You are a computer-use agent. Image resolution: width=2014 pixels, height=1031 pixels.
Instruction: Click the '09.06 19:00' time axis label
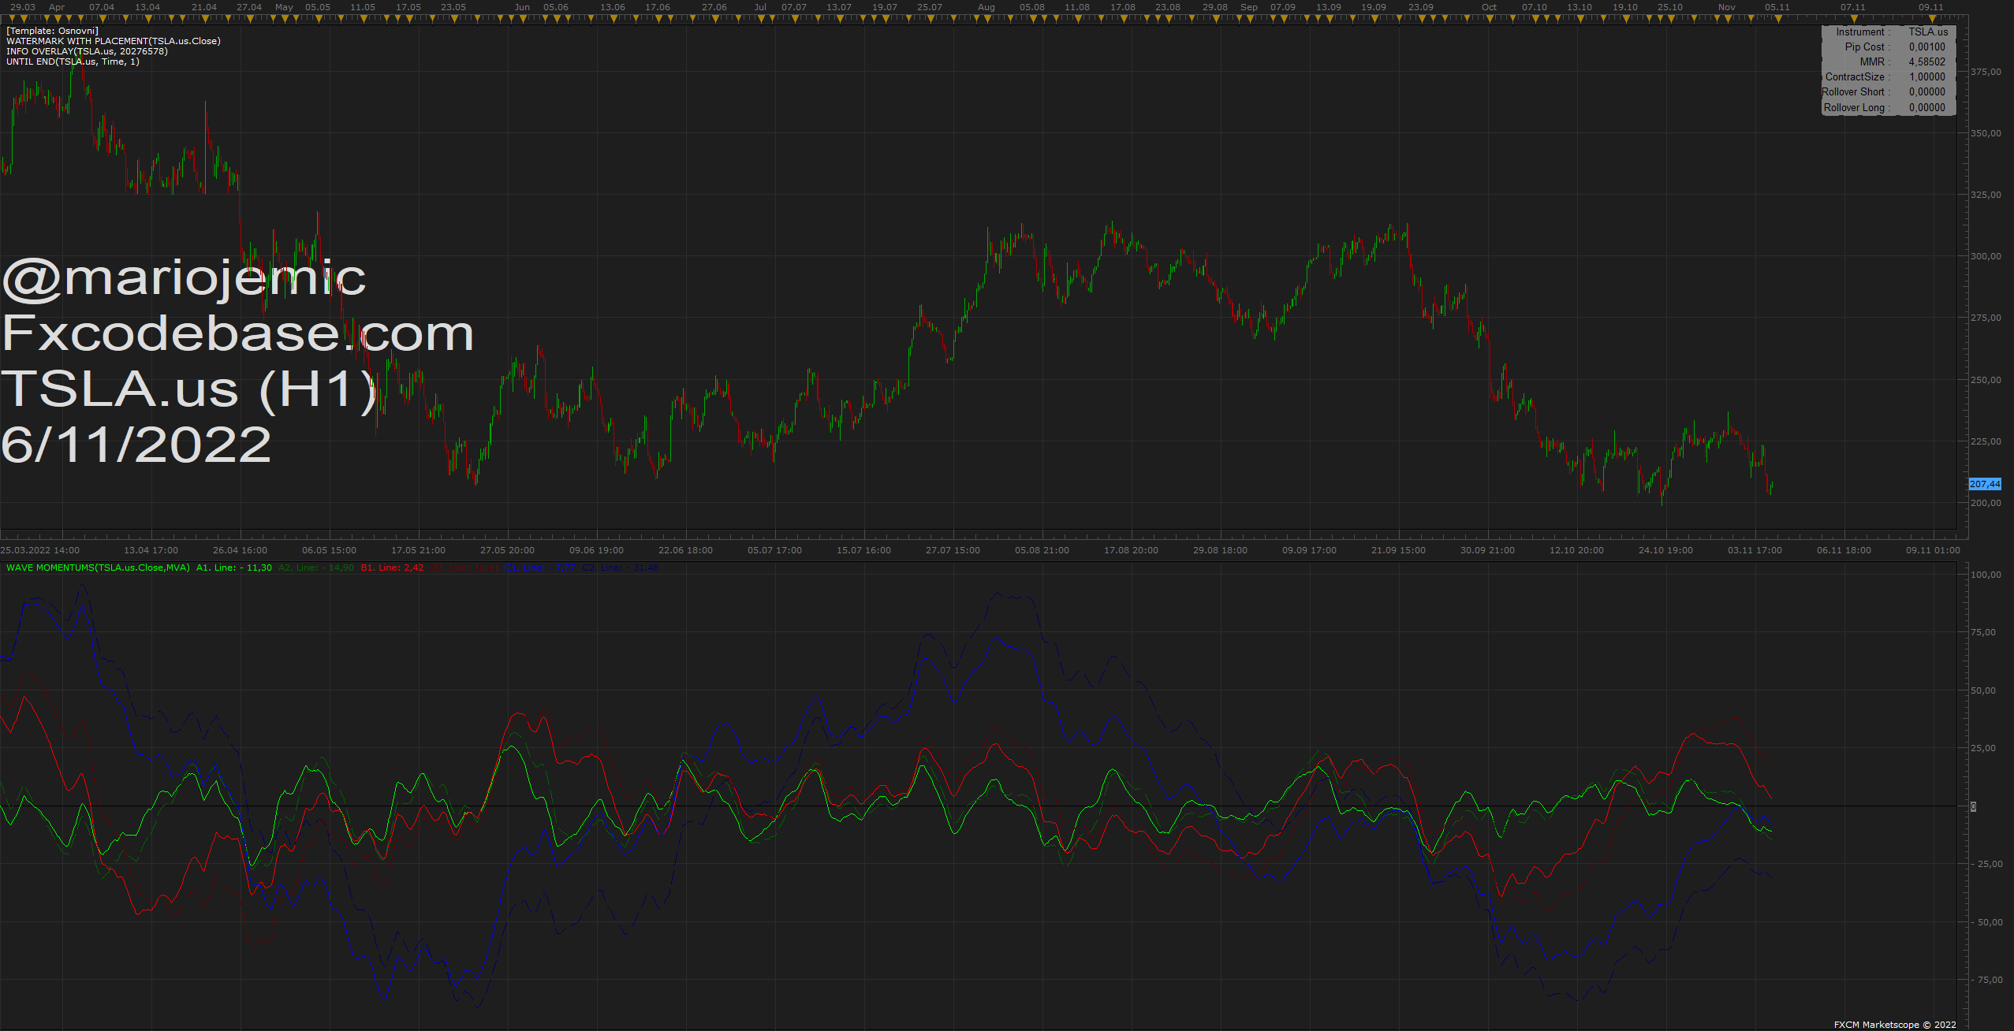[596, 550]
